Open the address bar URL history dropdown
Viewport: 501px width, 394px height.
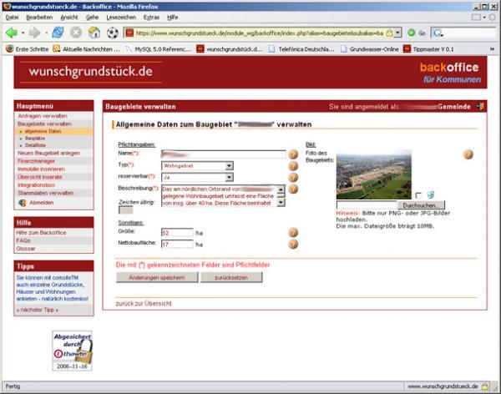click(x=397, y=33)
